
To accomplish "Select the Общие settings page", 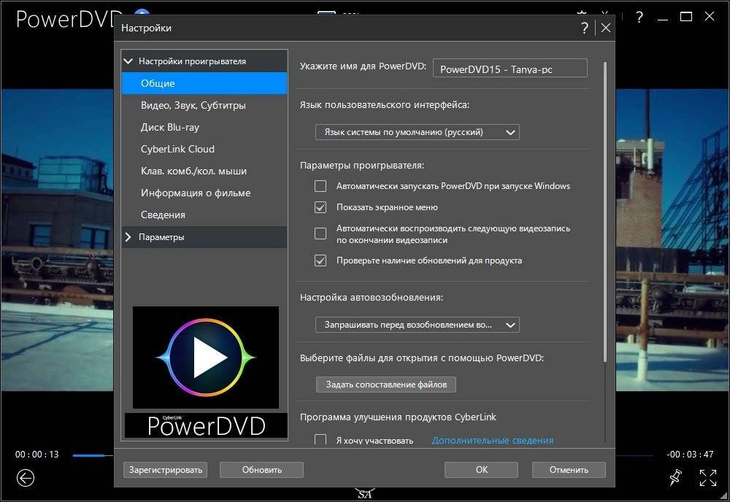I will pyautogui.click(x=204, y=83).
